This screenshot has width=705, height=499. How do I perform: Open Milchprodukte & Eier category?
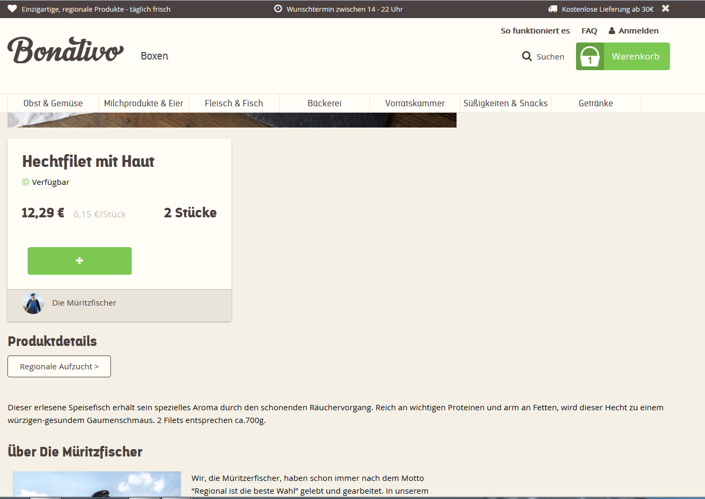(143, 103)
